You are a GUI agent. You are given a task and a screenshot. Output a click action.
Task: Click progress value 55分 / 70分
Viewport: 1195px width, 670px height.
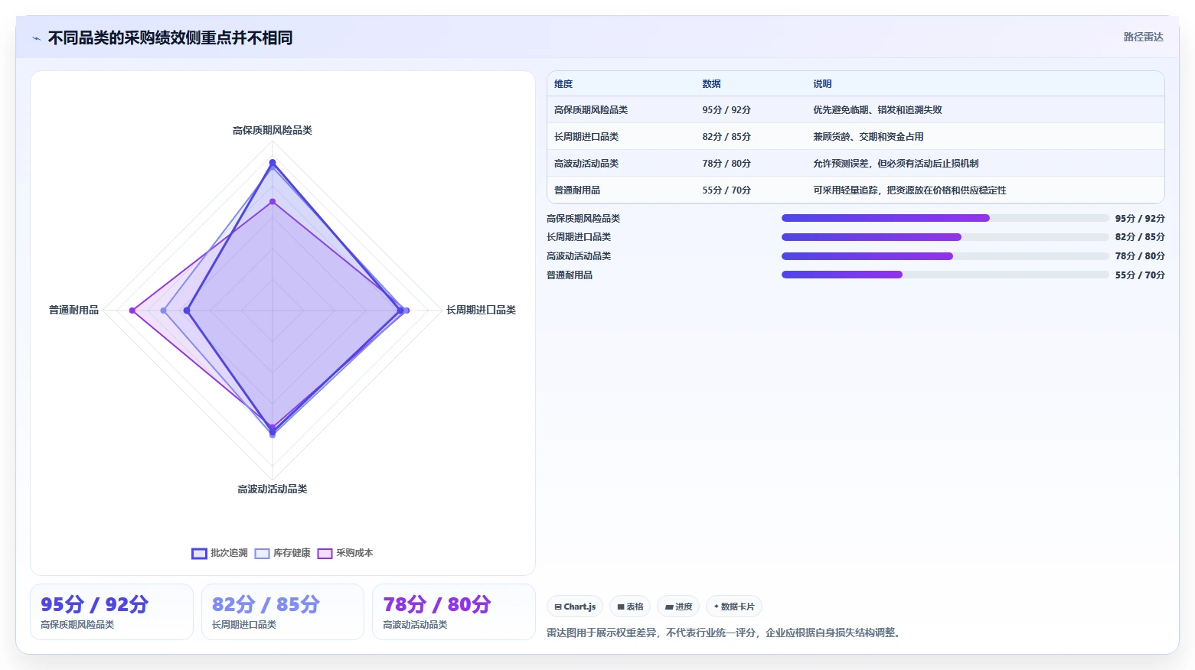tap(1140, 275)
